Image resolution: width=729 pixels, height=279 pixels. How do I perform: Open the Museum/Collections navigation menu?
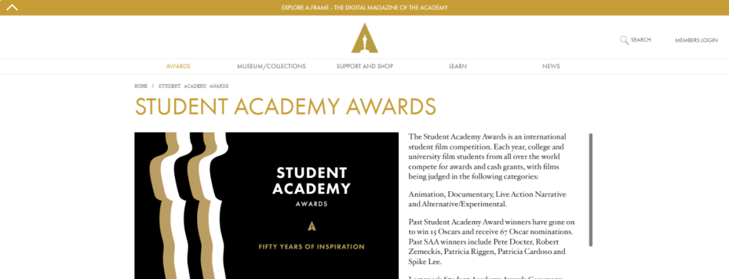pos(271,67)
